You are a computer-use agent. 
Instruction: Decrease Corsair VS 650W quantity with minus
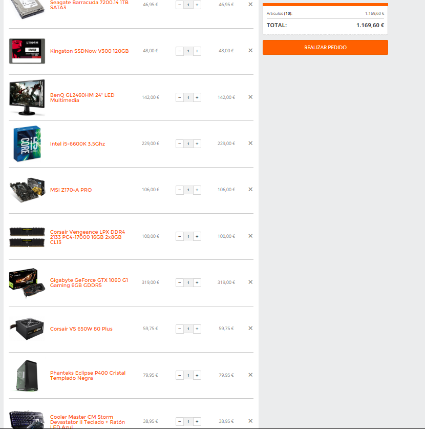[x=180, y=329]
